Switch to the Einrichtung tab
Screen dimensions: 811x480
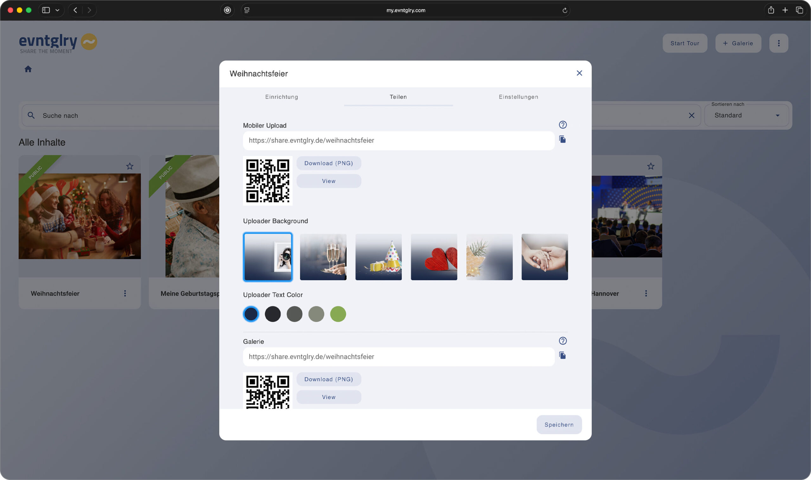281,97
